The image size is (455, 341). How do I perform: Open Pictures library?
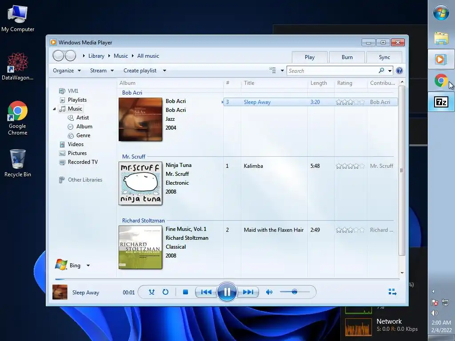(x=73, y=153)
